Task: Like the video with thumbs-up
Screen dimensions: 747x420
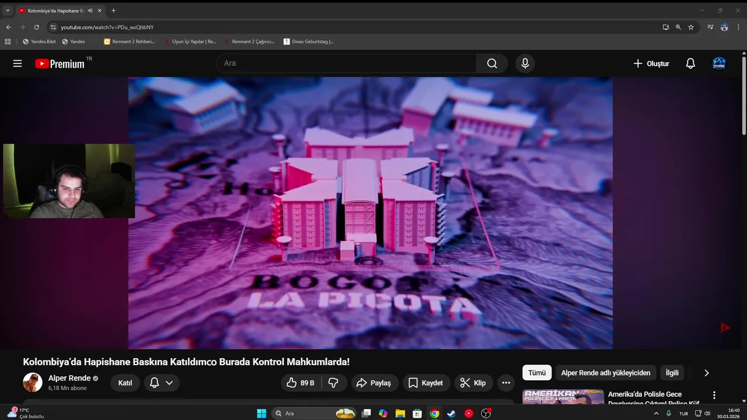Action: coord(301,383)
